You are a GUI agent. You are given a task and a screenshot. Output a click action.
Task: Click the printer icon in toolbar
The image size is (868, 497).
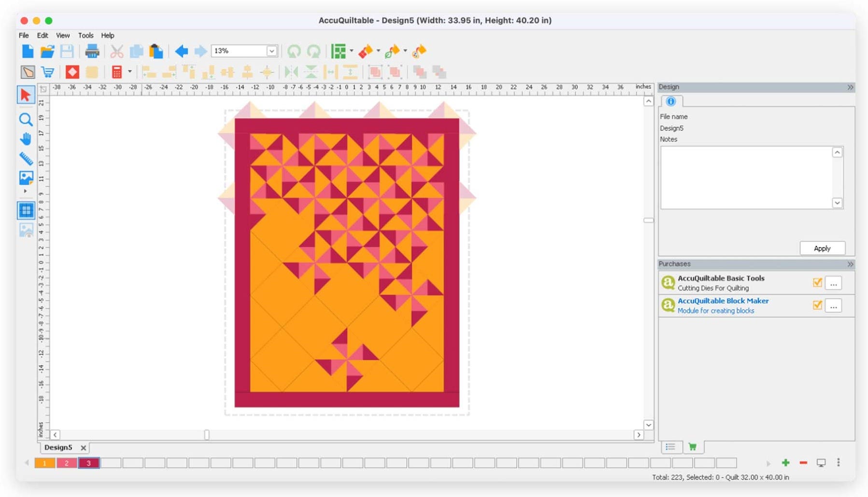[92, 51]
